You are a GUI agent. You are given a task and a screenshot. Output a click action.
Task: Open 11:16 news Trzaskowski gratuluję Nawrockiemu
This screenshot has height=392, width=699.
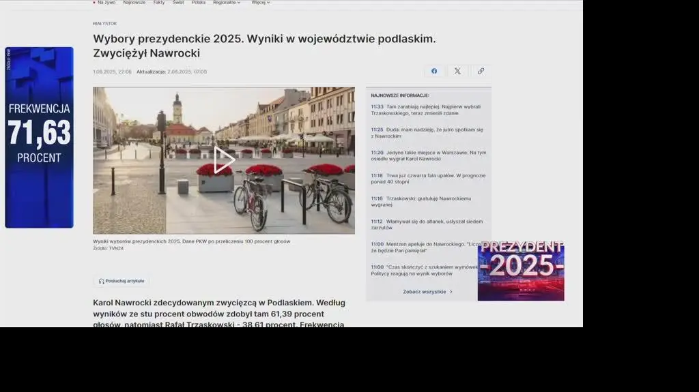click(421, 201)
